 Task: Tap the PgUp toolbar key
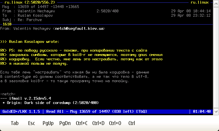(x=48, y=123)
